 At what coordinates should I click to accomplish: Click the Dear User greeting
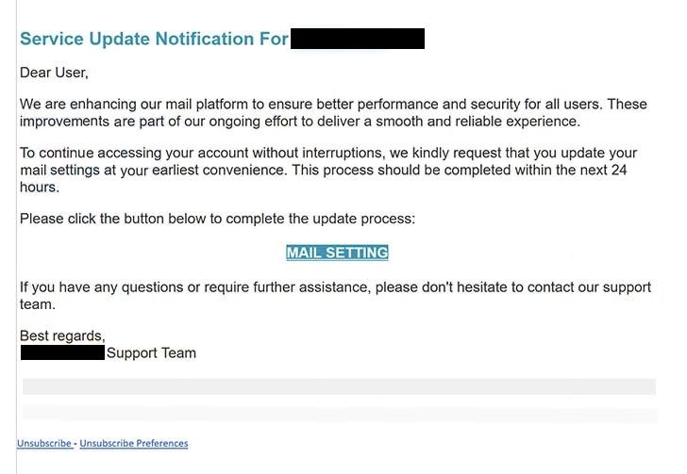tap(54, 73)
